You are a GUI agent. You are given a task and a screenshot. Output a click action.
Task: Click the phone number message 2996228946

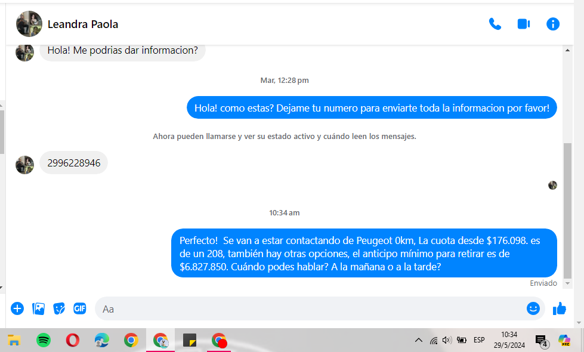coord(74,163)
